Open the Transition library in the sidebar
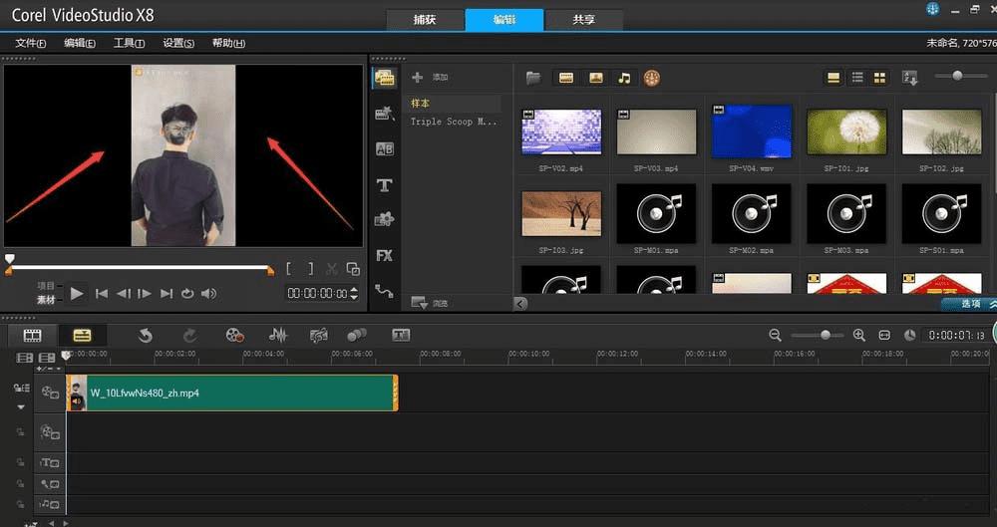The image size is (997, 527). pos(384,149)
